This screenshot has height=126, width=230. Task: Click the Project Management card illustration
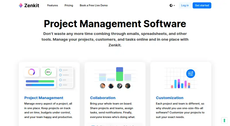tap(49, 78)
